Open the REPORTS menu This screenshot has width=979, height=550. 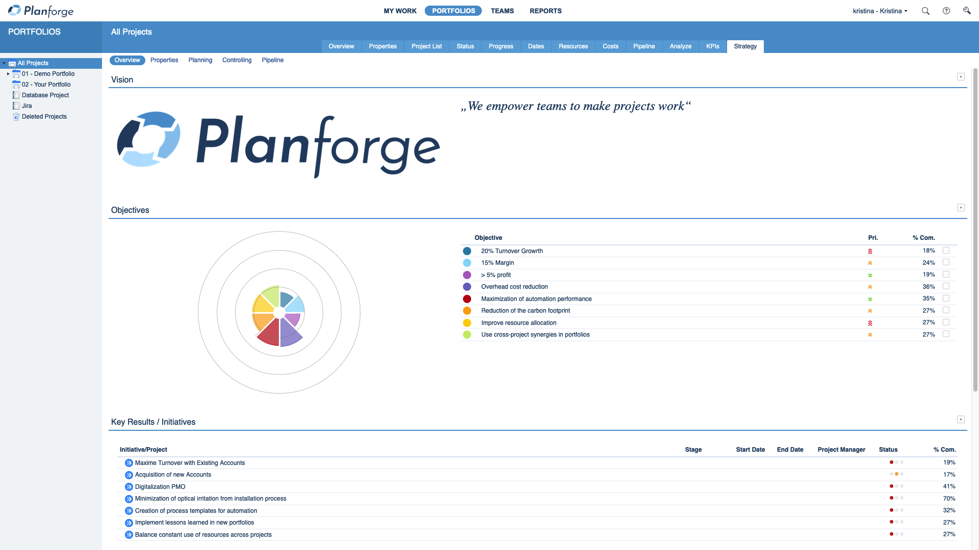pos(545,11)
